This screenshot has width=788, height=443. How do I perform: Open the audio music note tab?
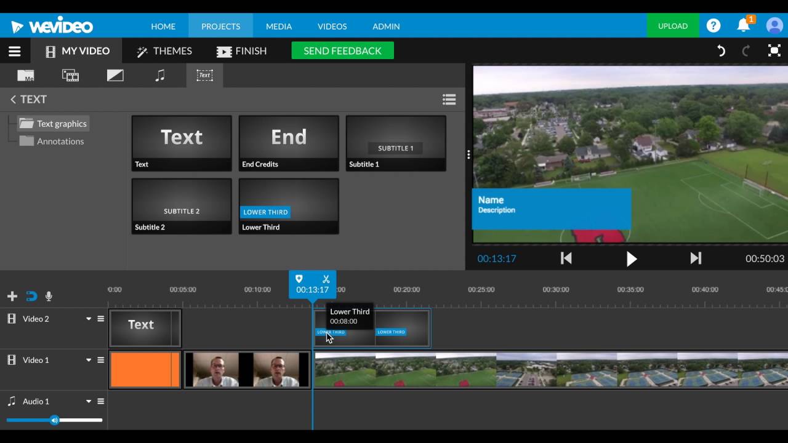160,76
